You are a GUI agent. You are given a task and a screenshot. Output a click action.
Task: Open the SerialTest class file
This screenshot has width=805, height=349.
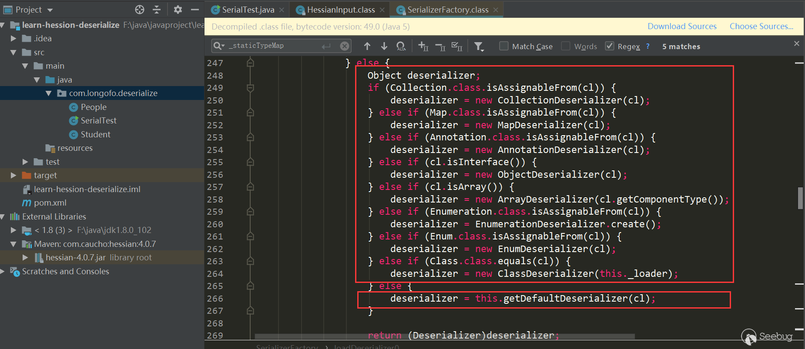point(98,121)
